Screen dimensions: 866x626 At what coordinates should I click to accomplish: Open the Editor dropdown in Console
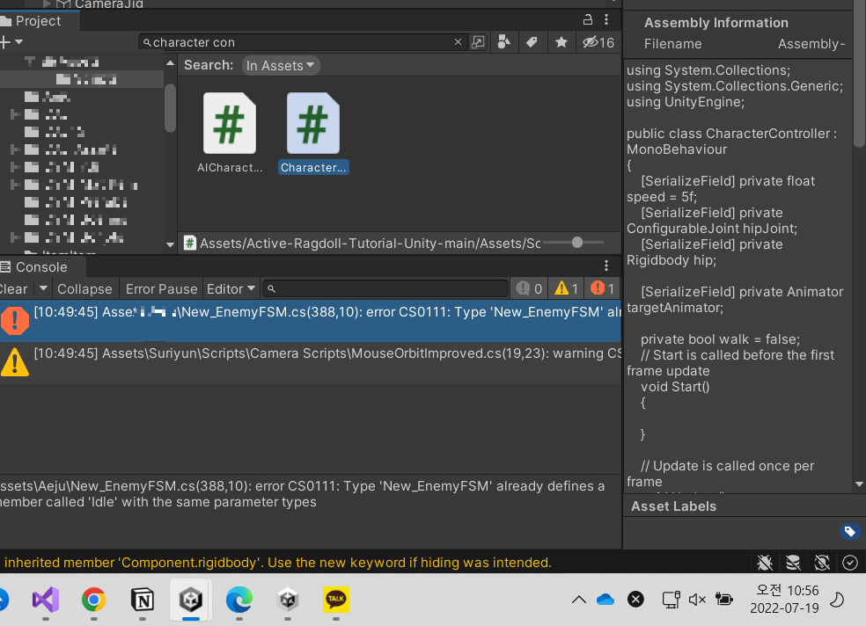tap(231, 289)
